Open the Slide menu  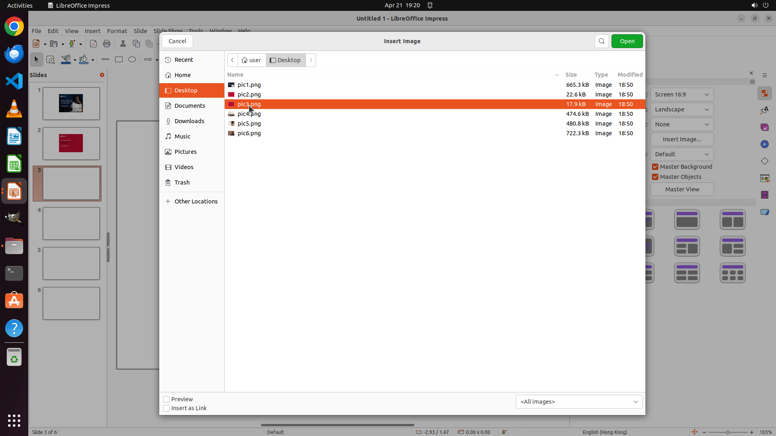pyautogui.click(x=140, y=31)
